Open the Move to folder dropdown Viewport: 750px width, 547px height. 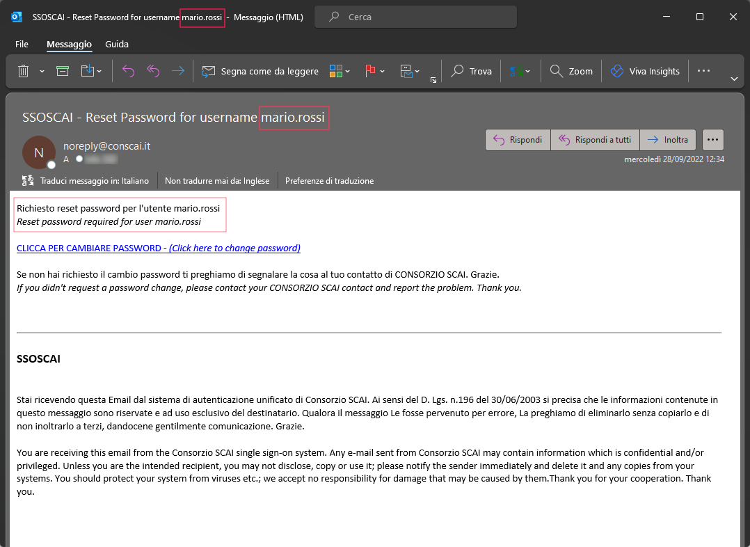pos(98,71)
